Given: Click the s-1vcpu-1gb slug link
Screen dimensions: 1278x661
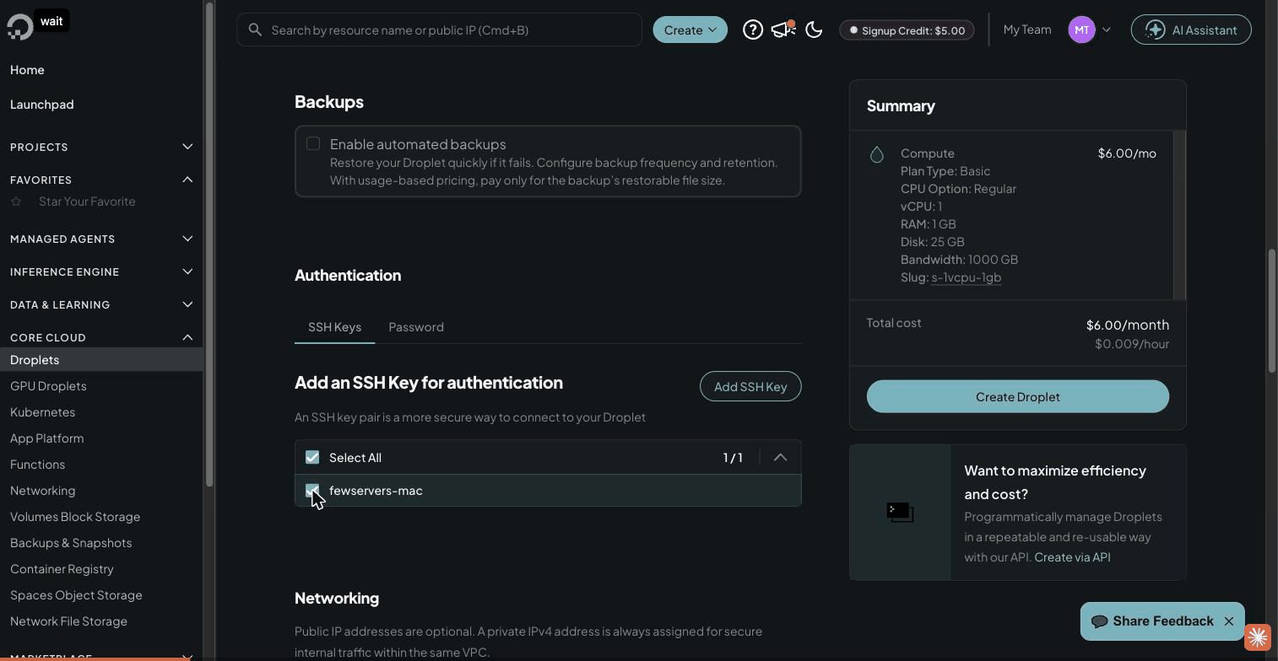Looking at the screenshot, I should coord(967,277).
